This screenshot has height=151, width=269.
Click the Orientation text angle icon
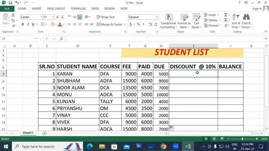pos(87,17)
